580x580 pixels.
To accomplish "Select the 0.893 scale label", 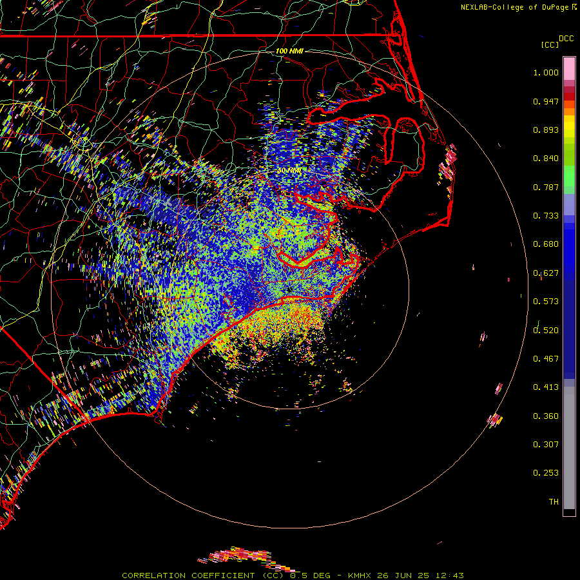I will [546, 130].
